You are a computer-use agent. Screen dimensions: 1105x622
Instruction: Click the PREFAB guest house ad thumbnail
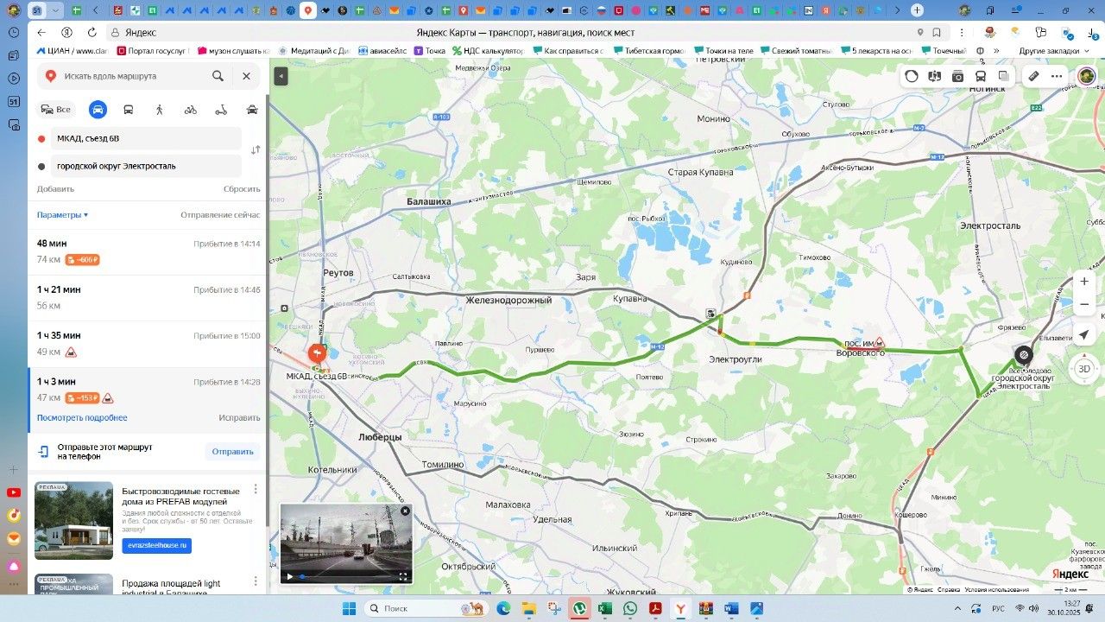coord(73,520)
